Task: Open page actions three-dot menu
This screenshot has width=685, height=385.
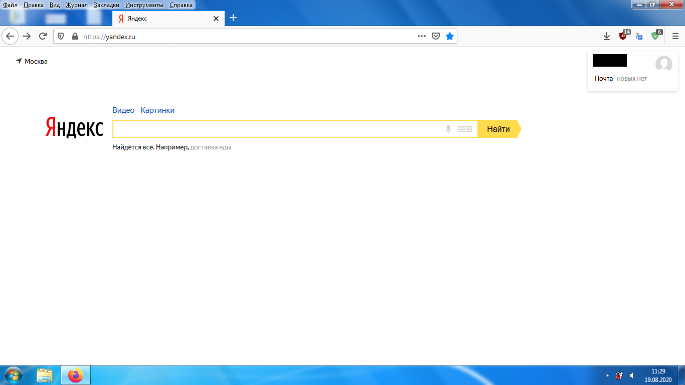Action: click(x=422, y=36)
